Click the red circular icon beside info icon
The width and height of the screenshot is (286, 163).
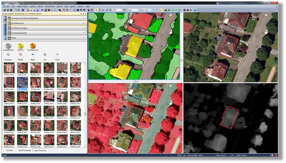point(187,10)
